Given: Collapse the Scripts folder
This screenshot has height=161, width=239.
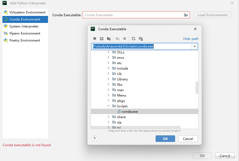Looking at the screenshot, I should 108,106.
